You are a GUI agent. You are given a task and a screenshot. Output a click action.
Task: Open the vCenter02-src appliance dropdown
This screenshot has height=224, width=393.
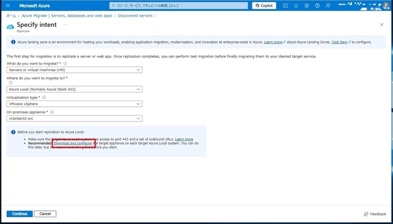75,119
